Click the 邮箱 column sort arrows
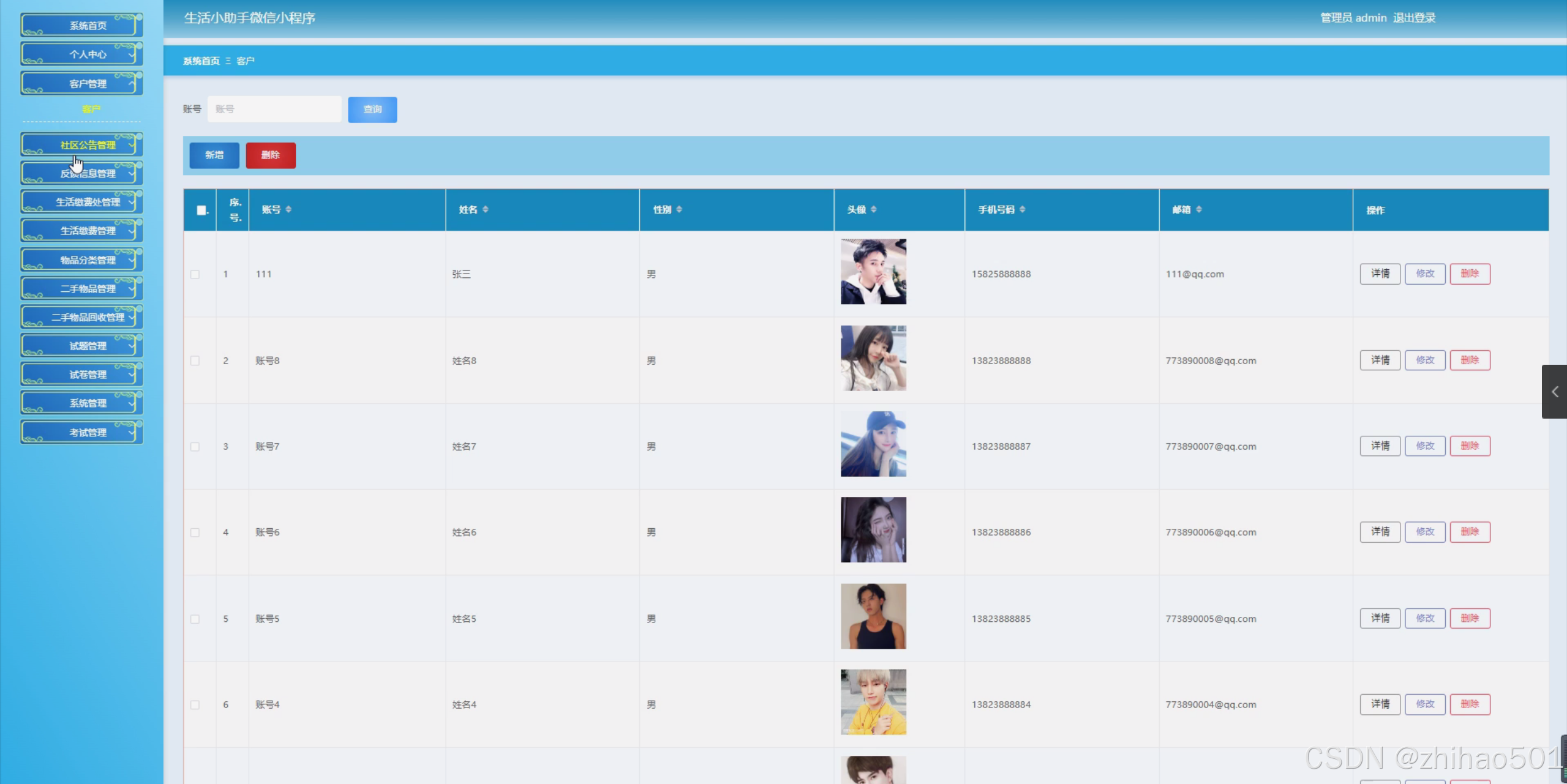The height and width of the screenshot is (784, 1567). (x=1199, y=209)
